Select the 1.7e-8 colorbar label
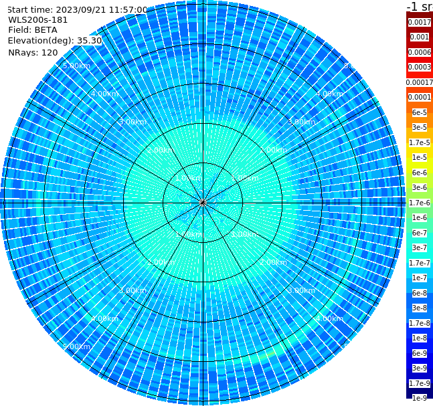Viewport: 433px width, 406px height. [420, 323]
